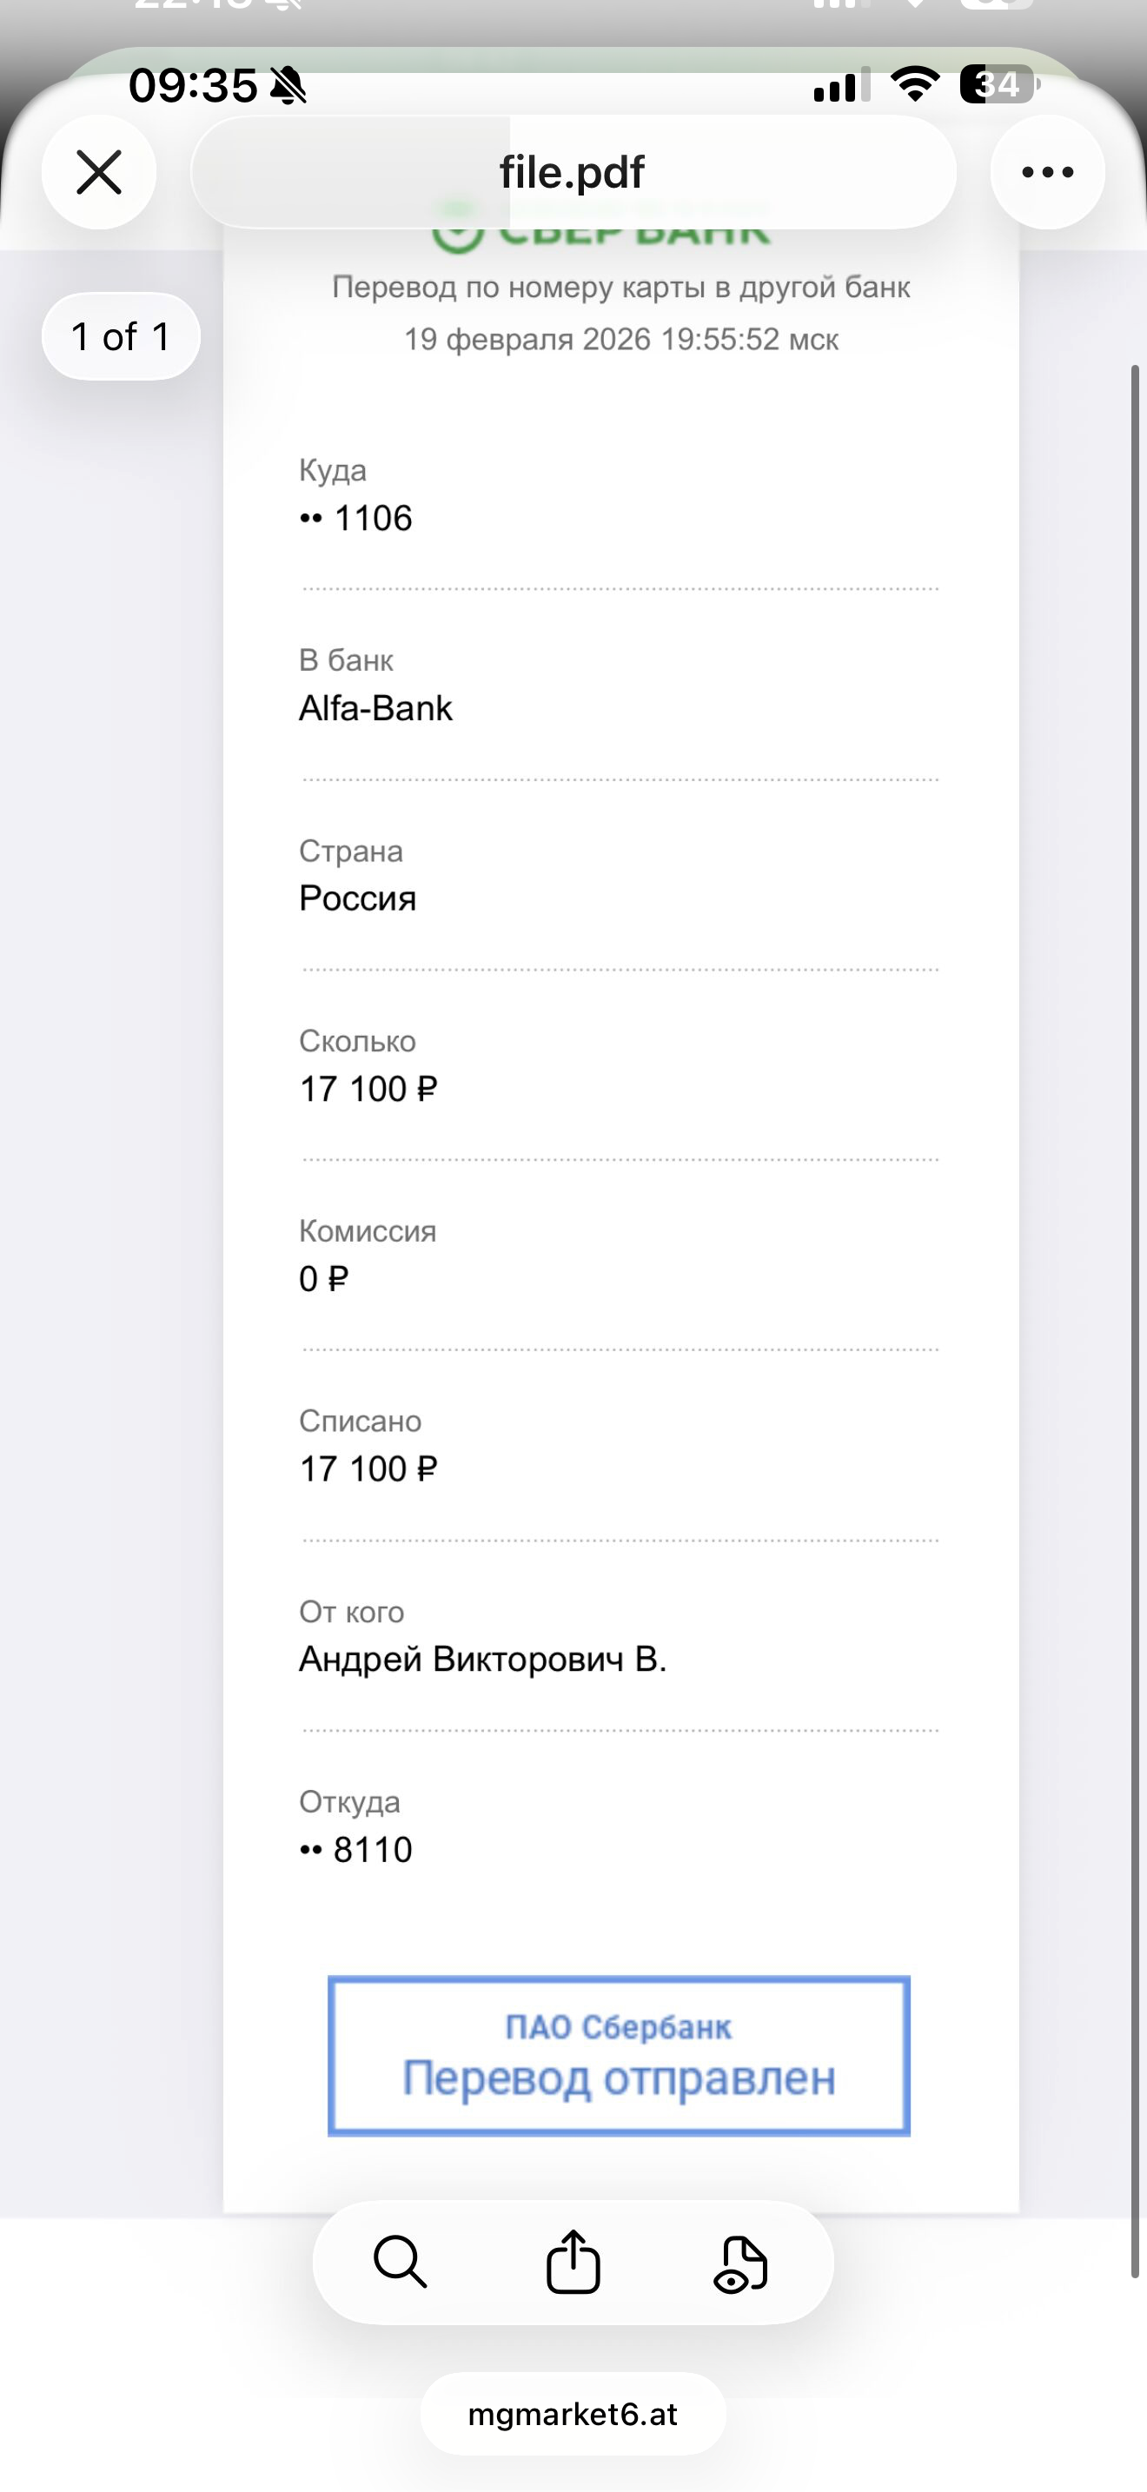Tap the source card number •• 8110
Image resolution: width=1147 pixels, height=2492 pixels.
pyautogui.click(x=356, y=1850)
